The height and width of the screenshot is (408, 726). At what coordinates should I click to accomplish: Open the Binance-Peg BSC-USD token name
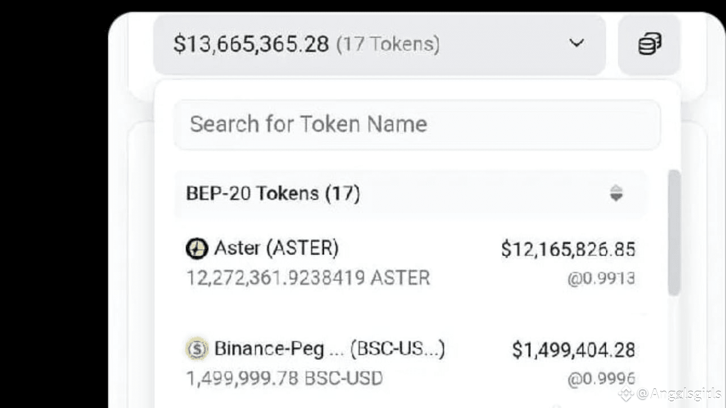[330, 348]
